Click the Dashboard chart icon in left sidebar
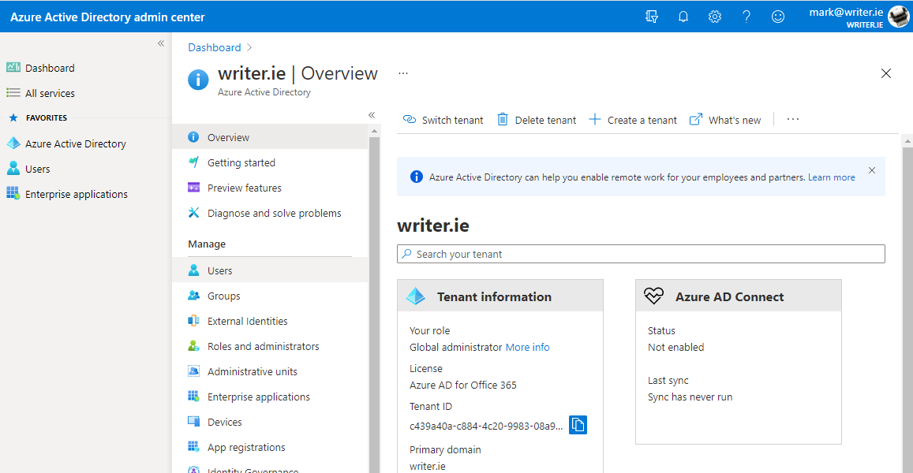This screenshot has width=913, height=473. click(x=13, y=68)
